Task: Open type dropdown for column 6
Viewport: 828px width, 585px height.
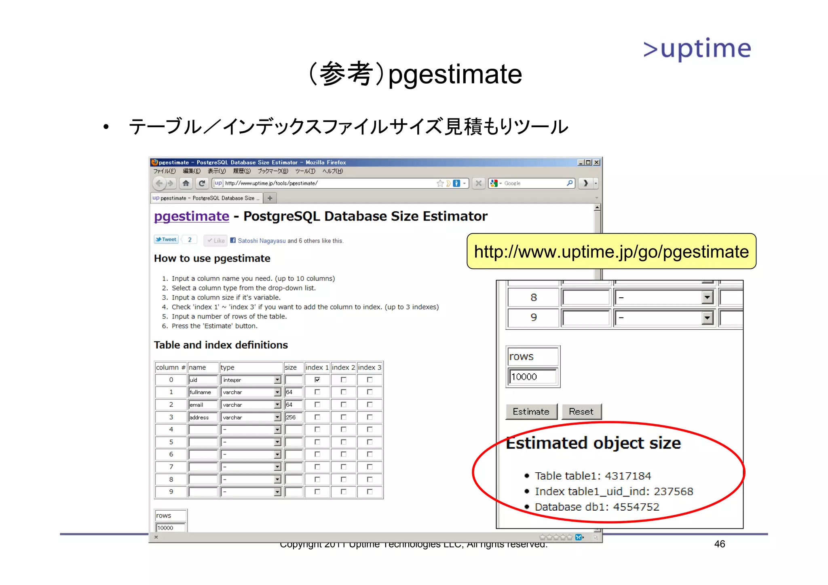Action: (251, 455)
